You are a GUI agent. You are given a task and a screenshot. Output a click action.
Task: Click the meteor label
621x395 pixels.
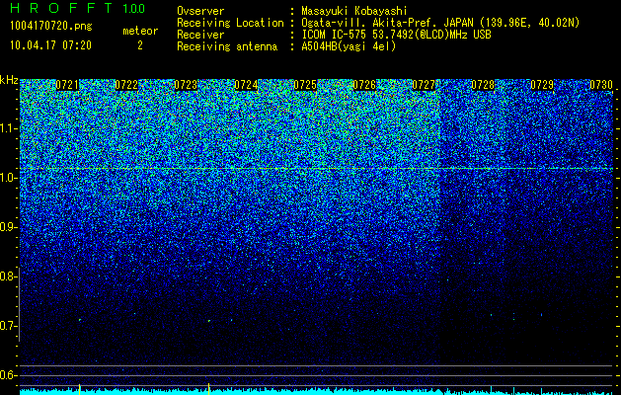140,31
